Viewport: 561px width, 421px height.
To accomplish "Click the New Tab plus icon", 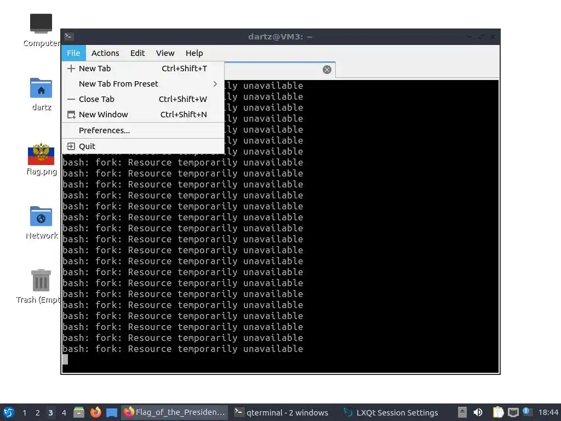I will click(x=71, y=69).
